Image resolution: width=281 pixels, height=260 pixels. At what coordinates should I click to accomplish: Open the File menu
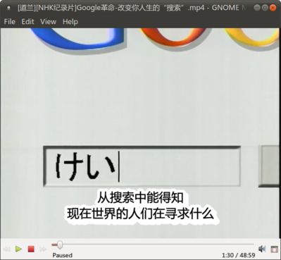coord(10,22)
